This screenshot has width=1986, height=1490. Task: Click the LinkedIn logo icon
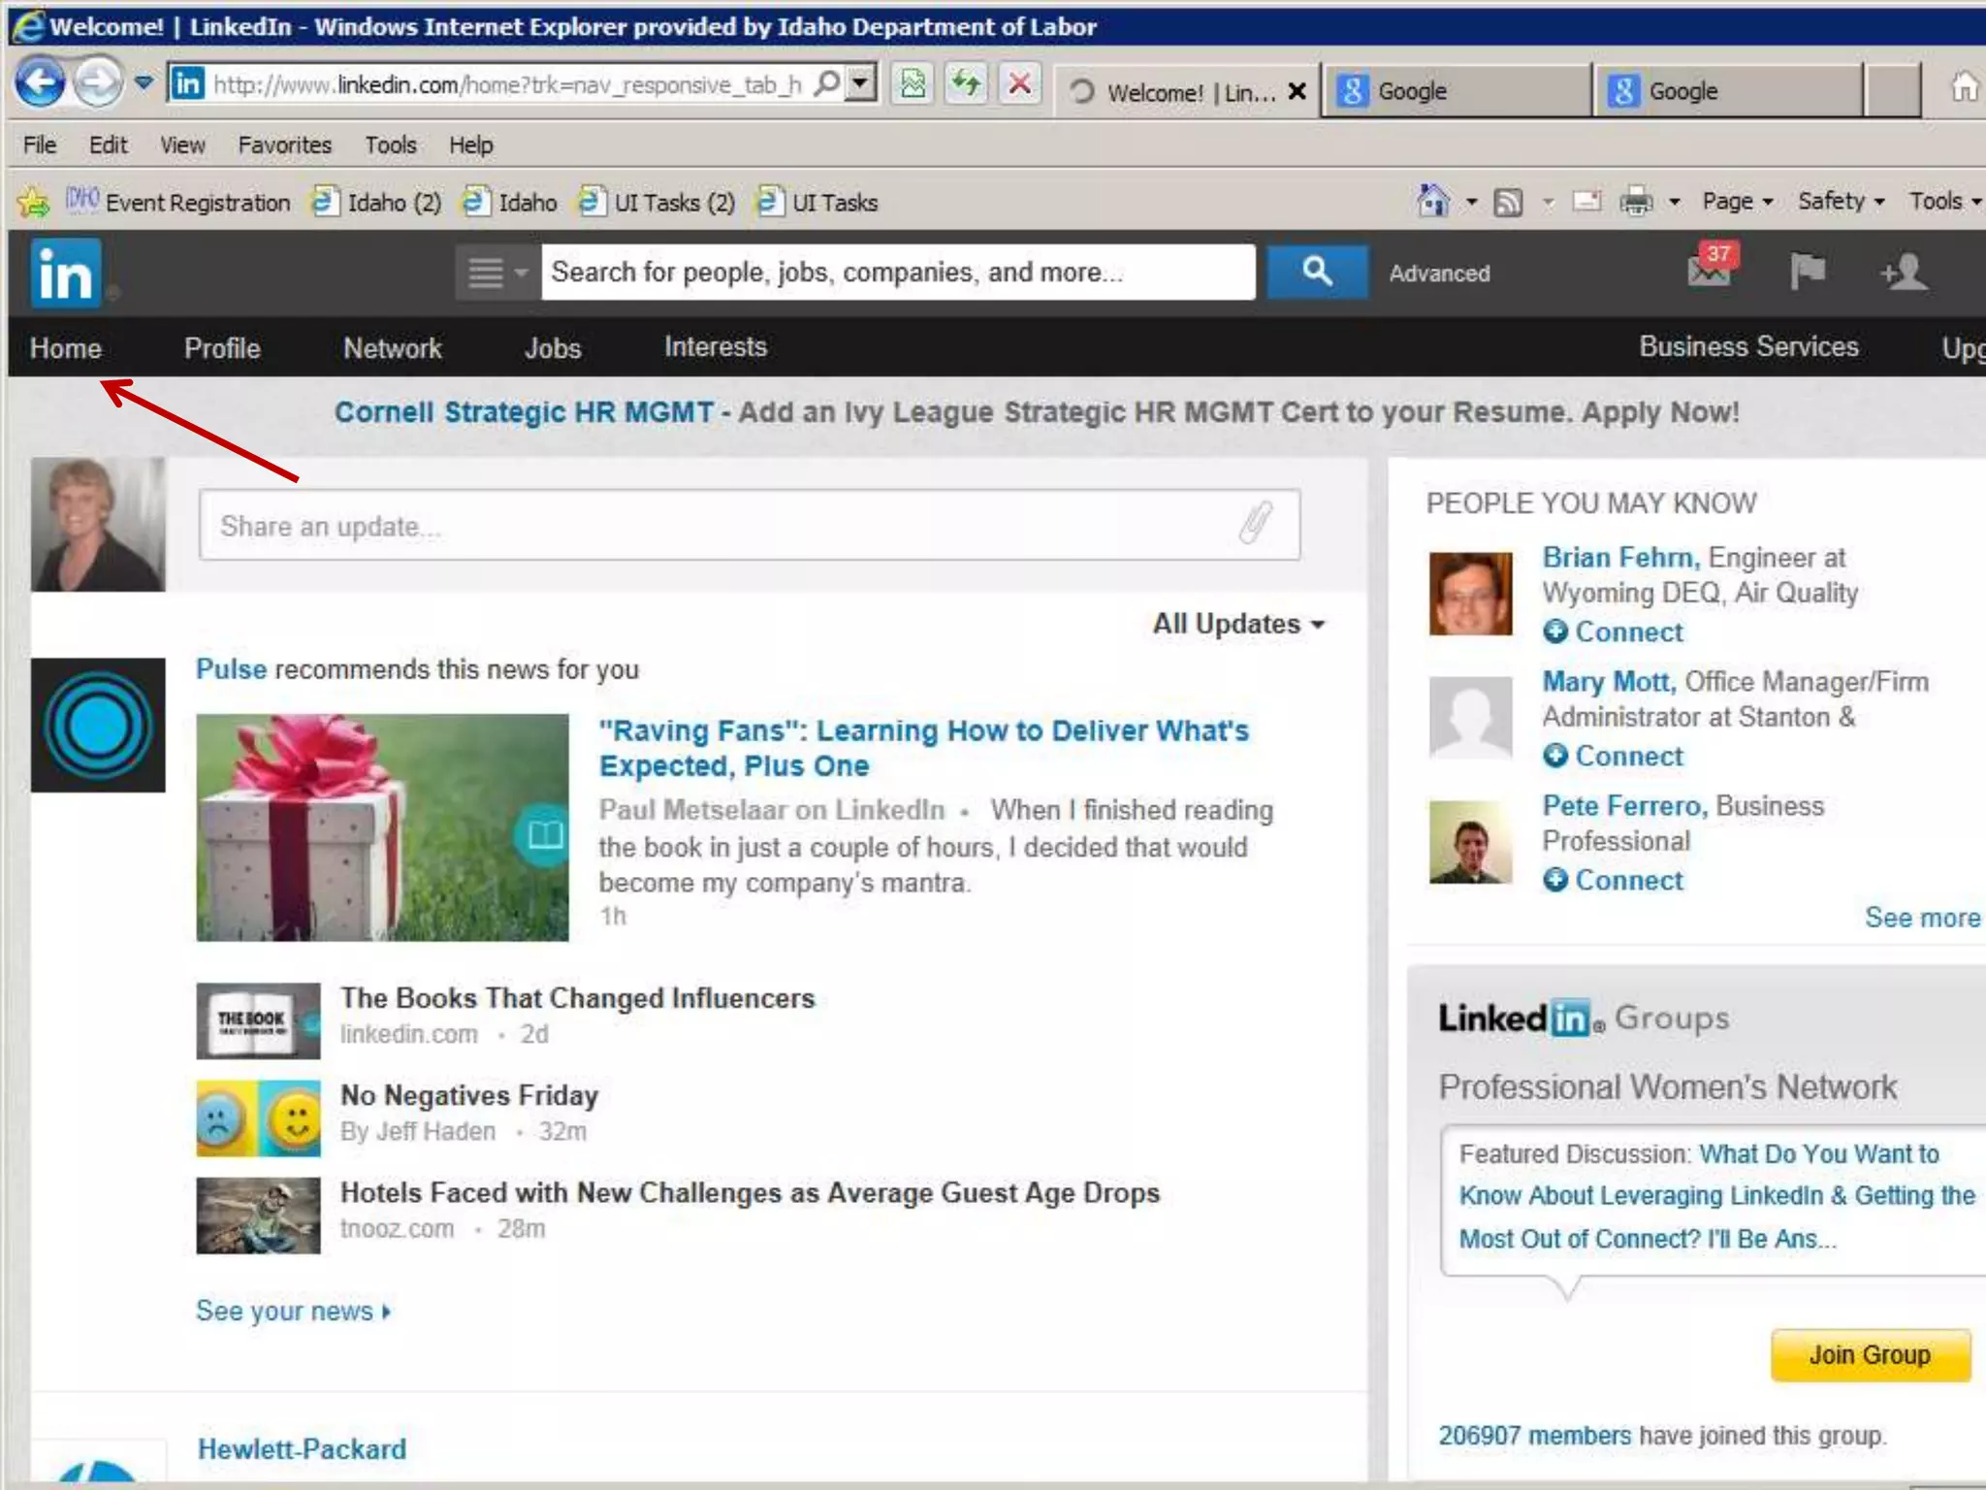[65, 273]
